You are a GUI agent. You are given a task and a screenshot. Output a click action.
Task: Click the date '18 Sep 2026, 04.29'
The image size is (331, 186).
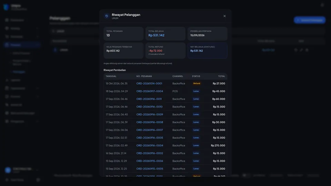(x=117, y=91)
